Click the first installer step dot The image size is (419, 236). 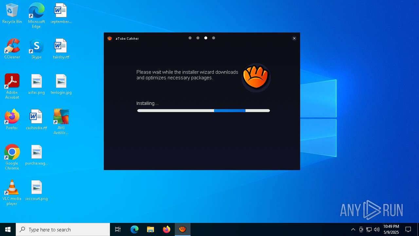190,38
